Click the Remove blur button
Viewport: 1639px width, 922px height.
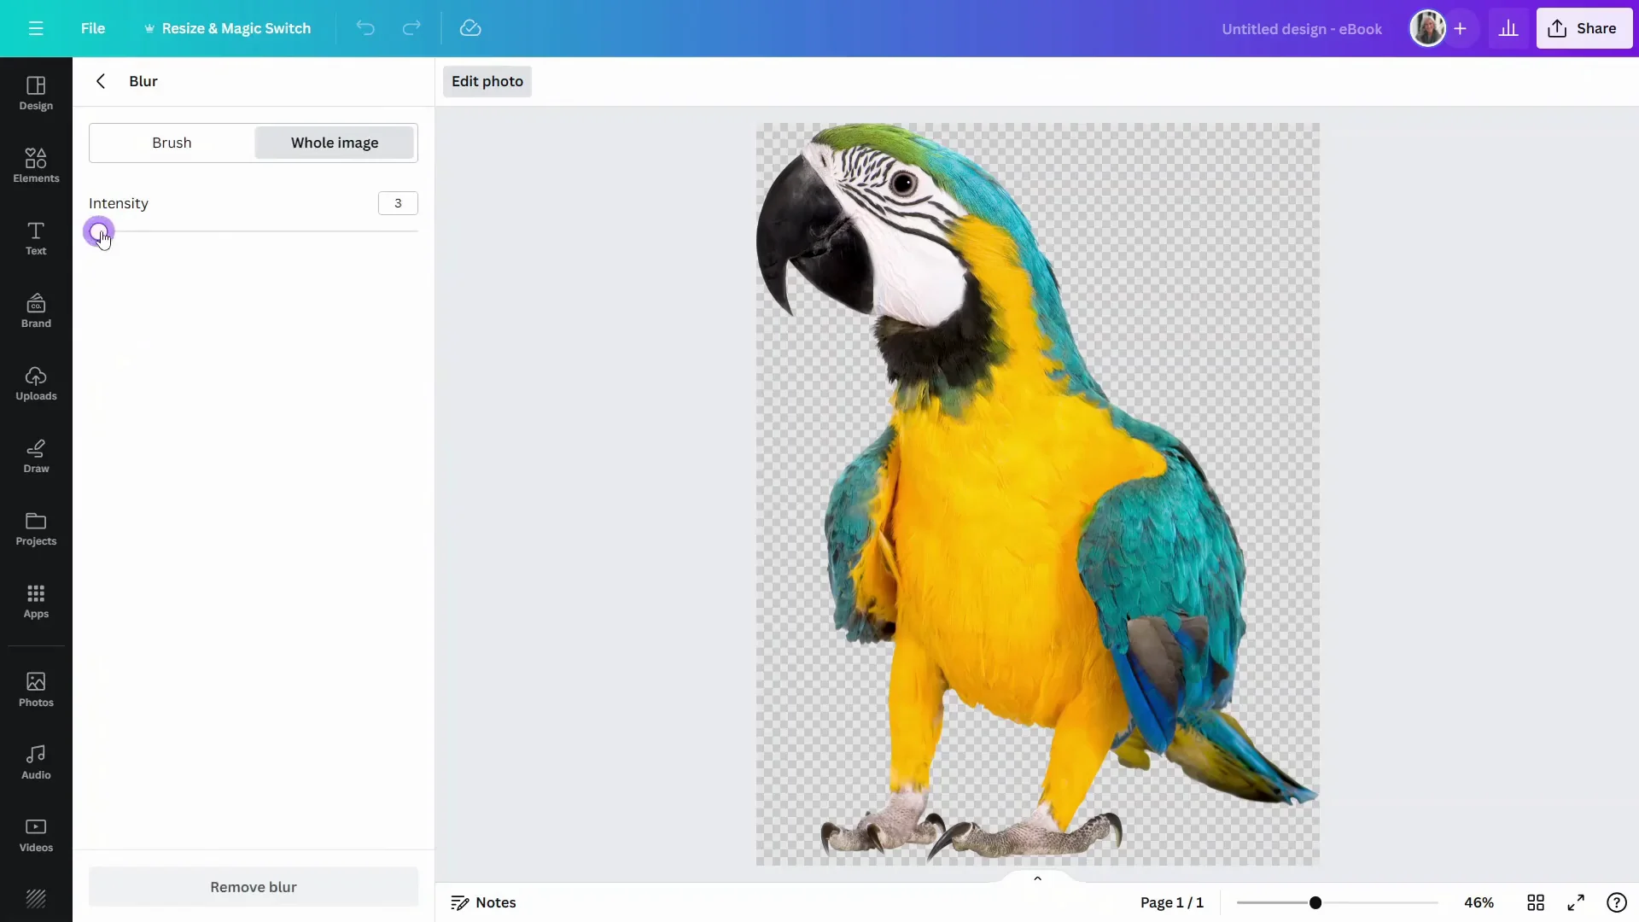coord(253,887)
